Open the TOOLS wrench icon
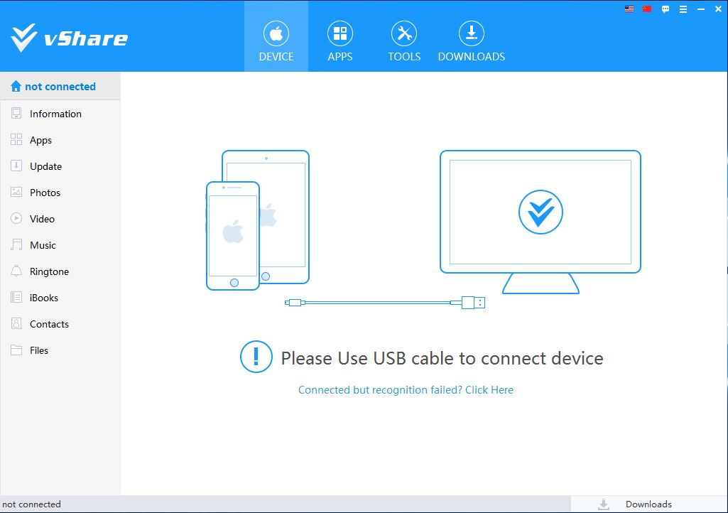Image resolution: width=728 pixels, height=513 pixels. [x=404, y=33]
